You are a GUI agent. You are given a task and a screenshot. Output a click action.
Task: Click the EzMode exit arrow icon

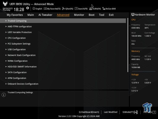136,112
